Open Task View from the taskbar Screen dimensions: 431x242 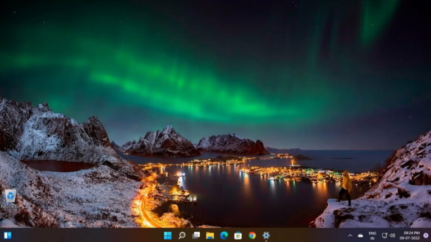[196, 235]
